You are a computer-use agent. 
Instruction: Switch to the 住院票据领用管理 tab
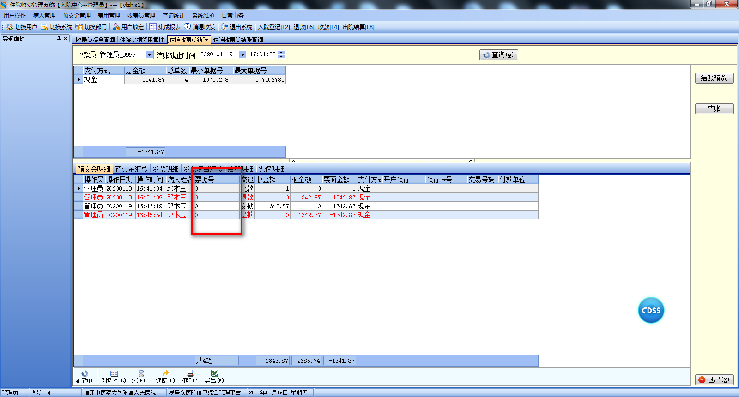[x=142, y=40]
